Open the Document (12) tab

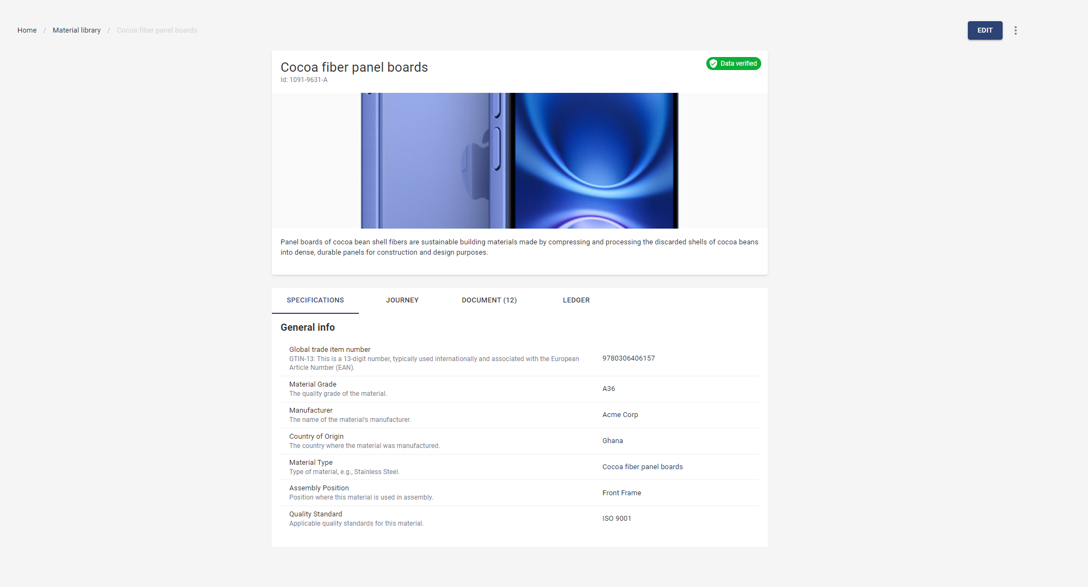(x=489, y=300)
